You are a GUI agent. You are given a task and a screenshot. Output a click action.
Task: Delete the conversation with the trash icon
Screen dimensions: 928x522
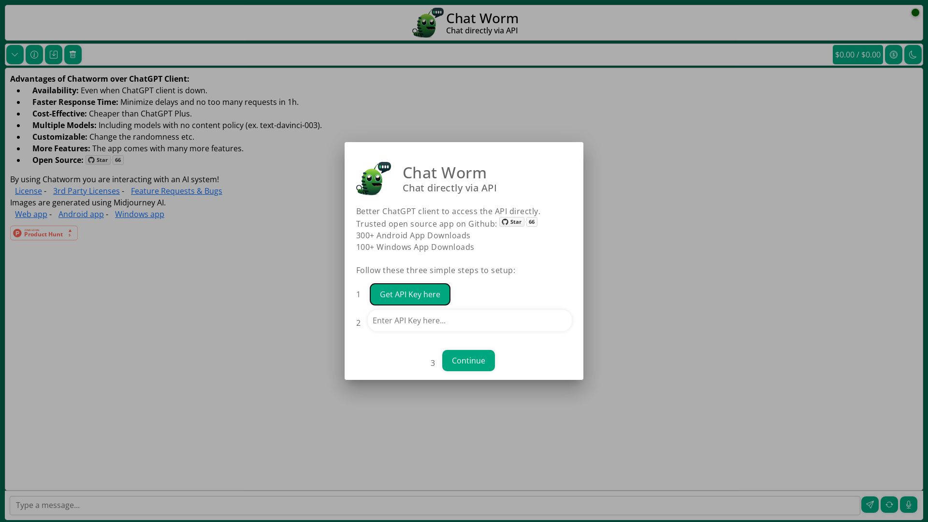[x=73, y=55]
